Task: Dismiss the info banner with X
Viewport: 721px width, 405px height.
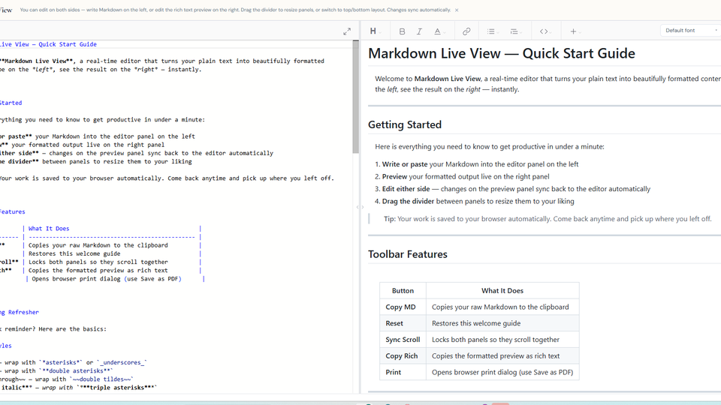Action: coord(457,10)
